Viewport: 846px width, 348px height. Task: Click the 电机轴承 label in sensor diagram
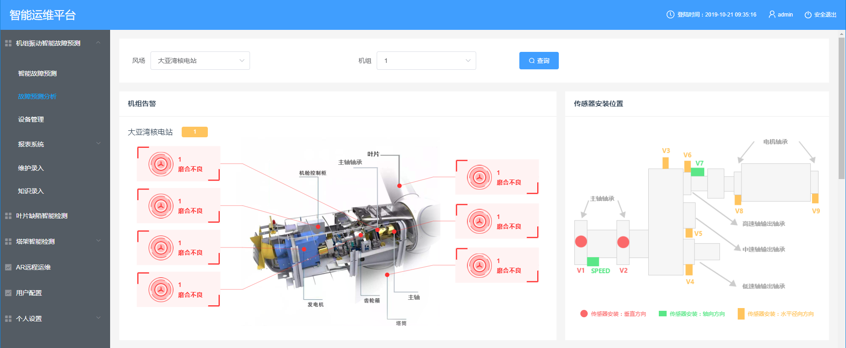pos(775,142)
